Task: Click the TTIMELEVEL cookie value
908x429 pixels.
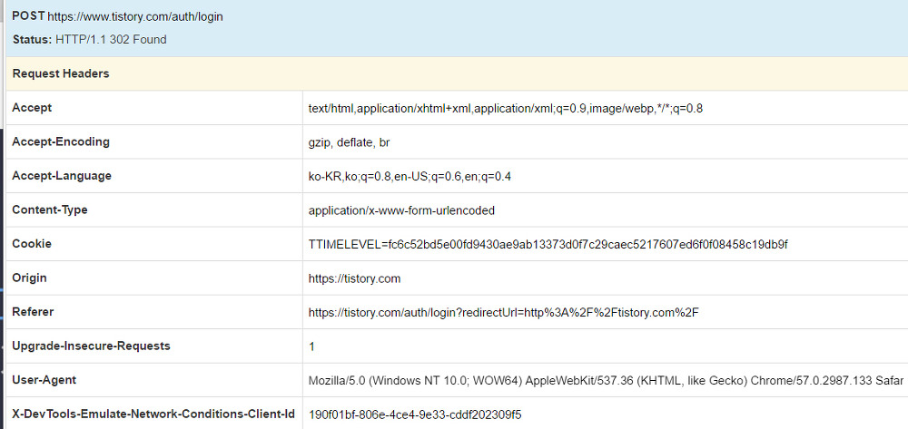Action: (548, 245)
